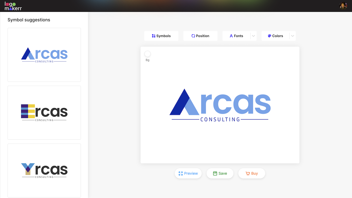Screen dimensions: 352x198
Task: Open the Symbols panel
Action: (x=161, y=36)
